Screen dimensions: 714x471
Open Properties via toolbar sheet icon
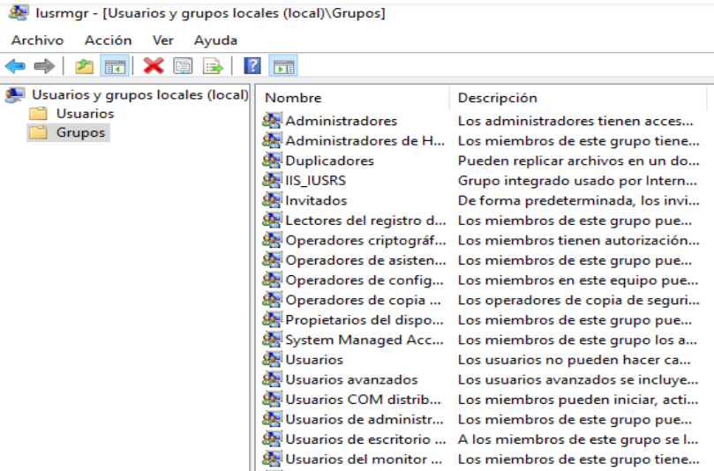tap(183, 66)
